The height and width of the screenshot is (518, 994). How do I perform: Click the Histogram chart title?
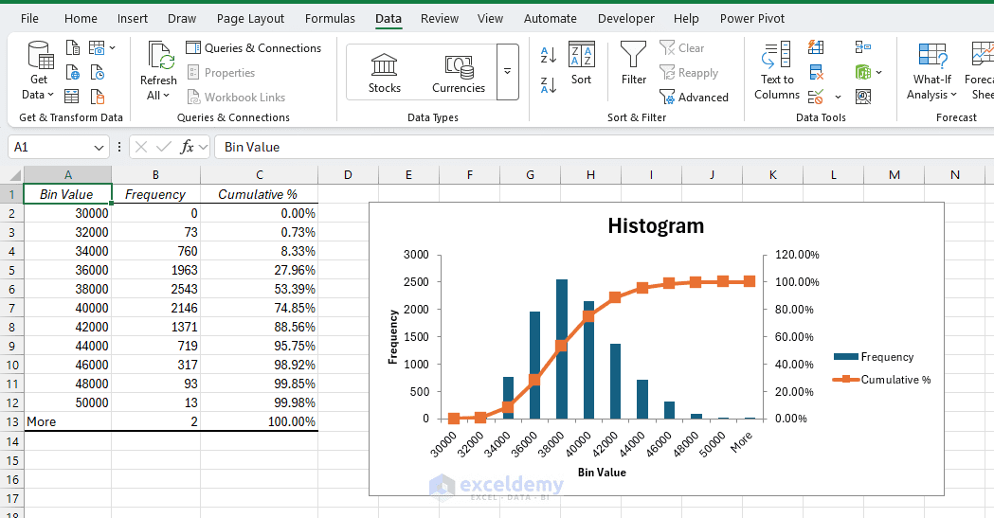(x=656, y=226)
